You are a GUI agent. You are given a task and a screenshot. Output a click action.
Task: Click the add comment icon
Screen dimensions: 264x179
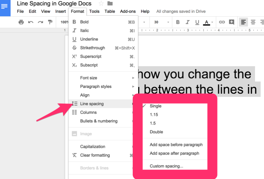point(232,22)
